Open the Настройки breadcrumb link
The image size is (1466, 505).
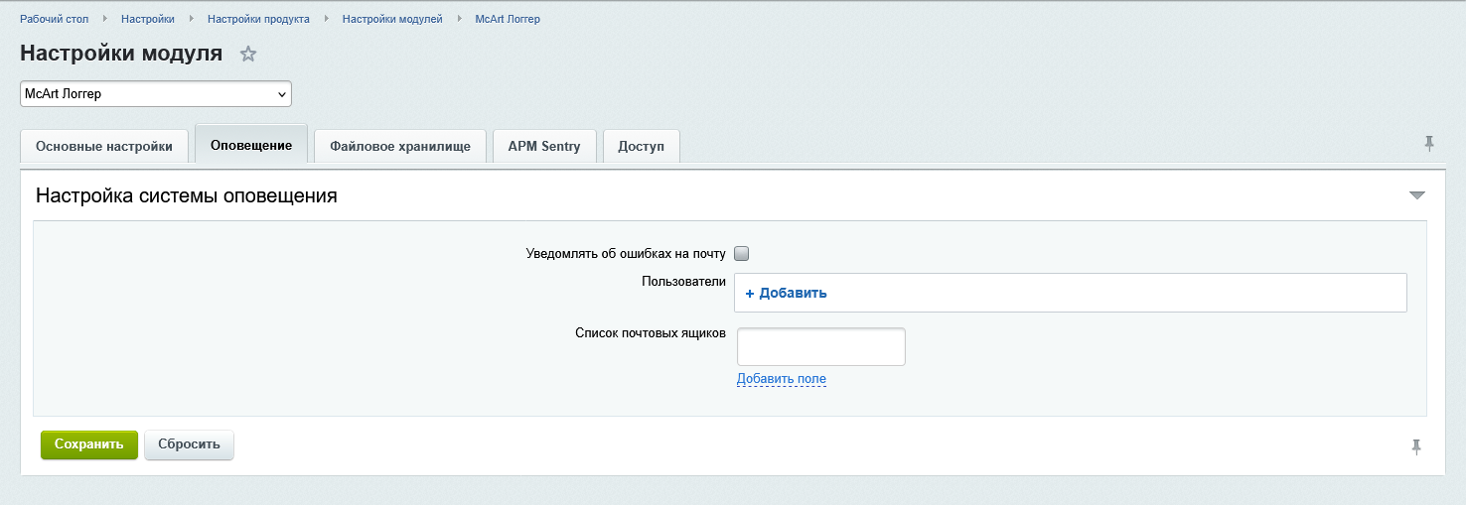148,19
